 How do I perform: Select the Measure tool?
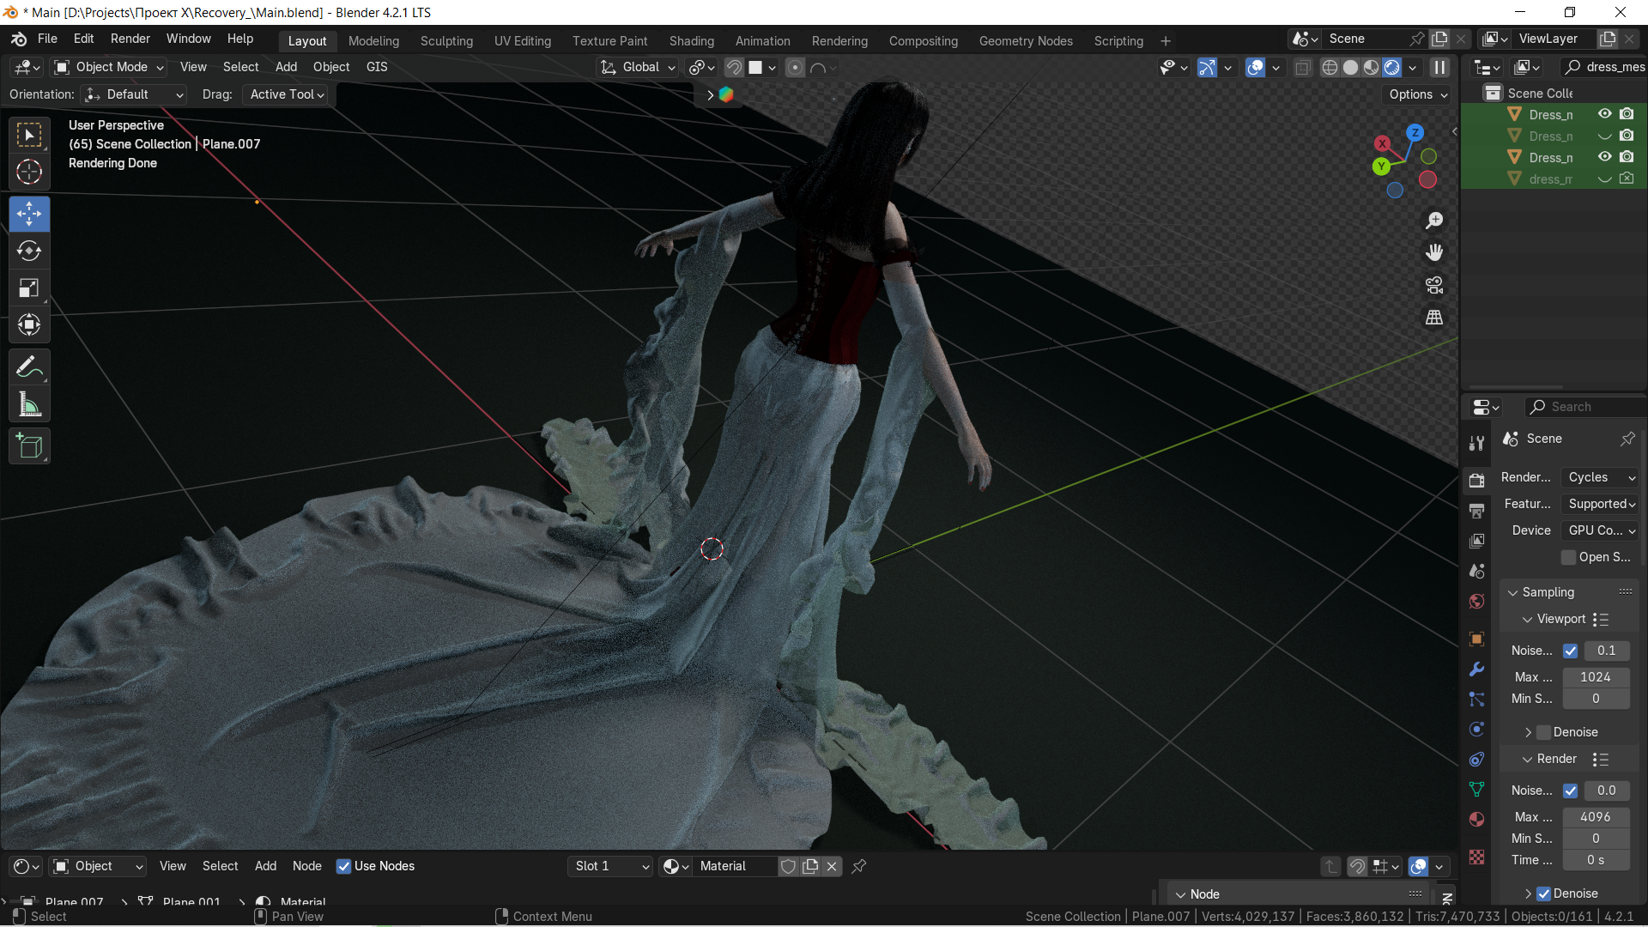coord(29,405)
